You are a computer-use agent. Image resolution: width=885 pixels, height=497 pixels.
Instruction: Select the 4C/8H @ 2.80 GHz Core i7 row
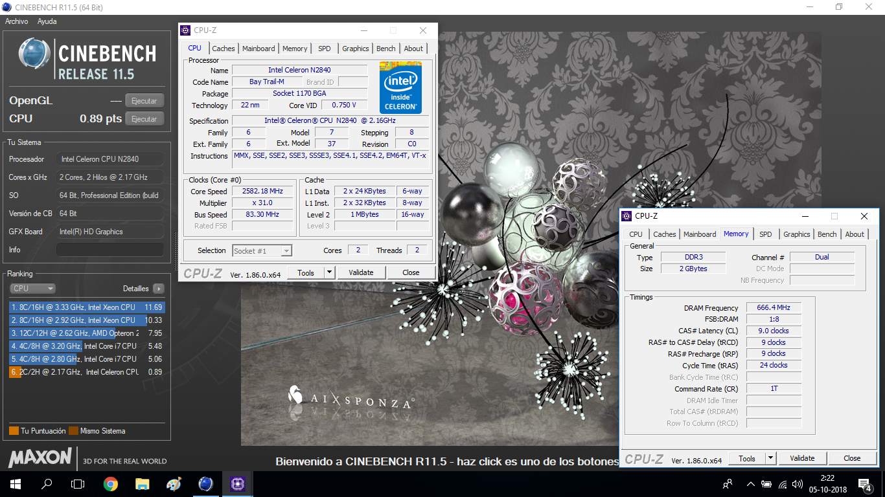tap(86, 359)
